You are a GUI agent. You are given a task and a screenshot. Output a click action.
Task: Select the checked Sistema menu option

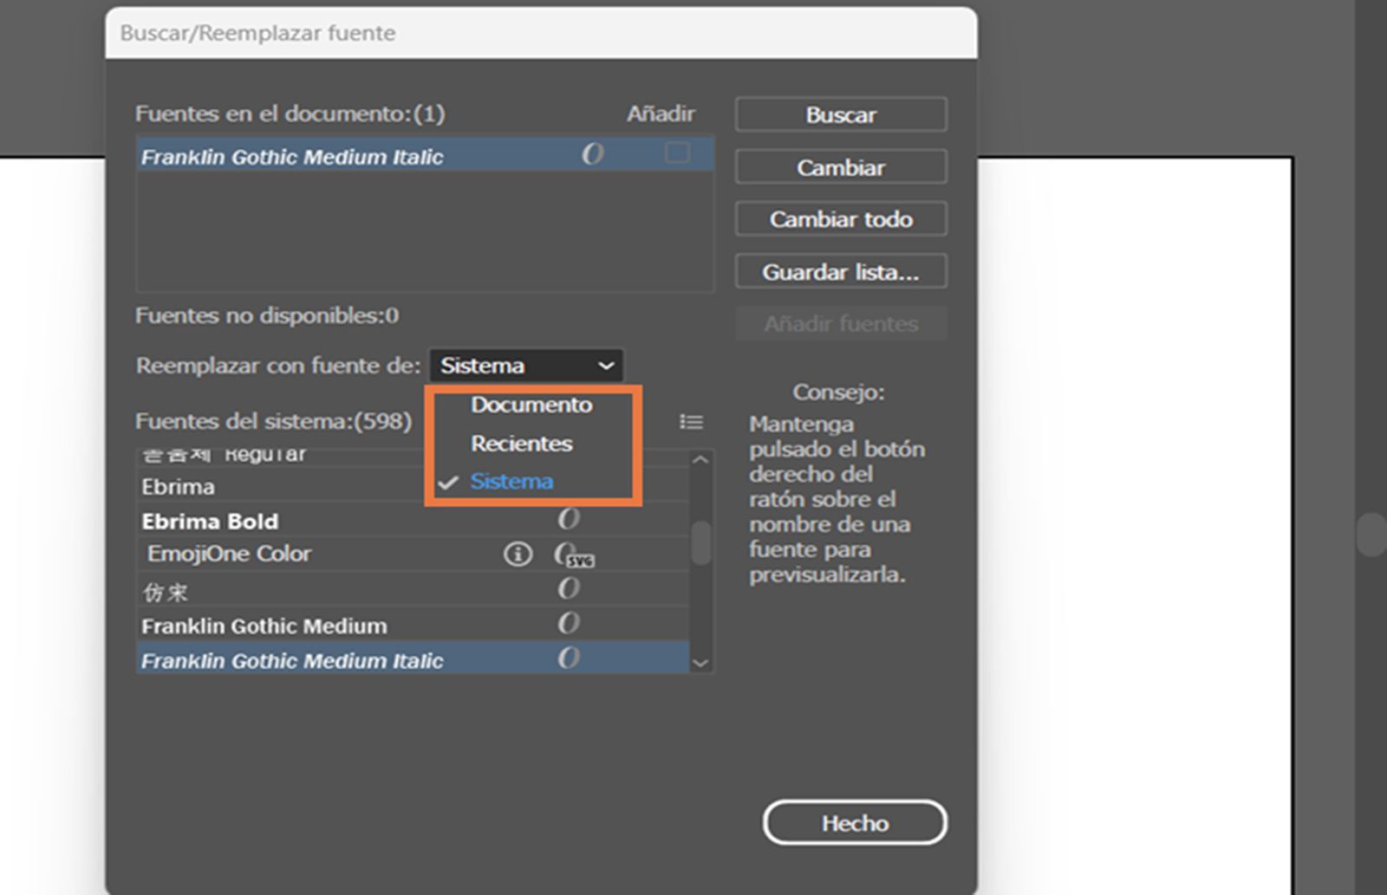[x=511, y=482]
